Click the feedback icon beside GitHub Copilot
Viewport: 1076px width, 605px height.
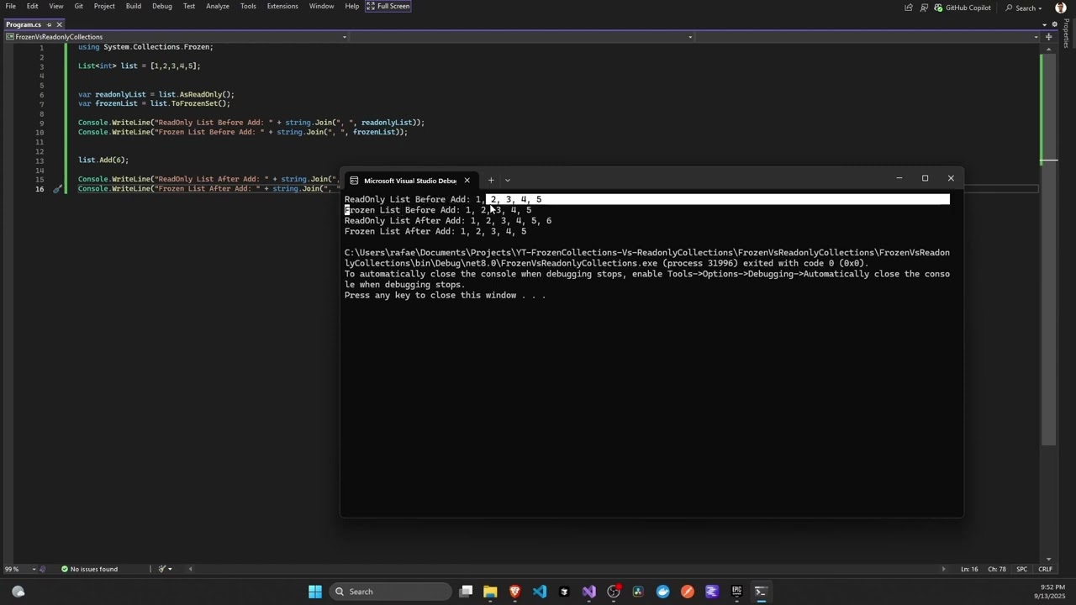click(924, 8)
